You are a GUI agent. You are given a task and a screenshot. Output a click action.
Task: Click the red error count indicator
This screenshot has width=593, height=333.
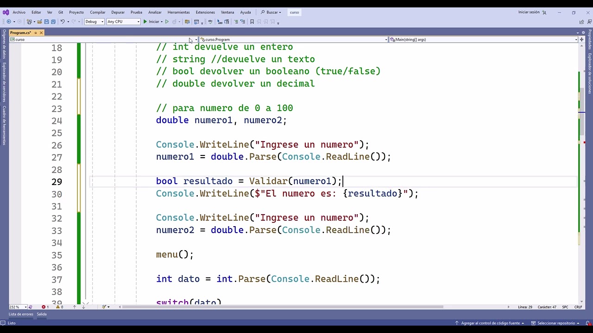click(45, 307)
